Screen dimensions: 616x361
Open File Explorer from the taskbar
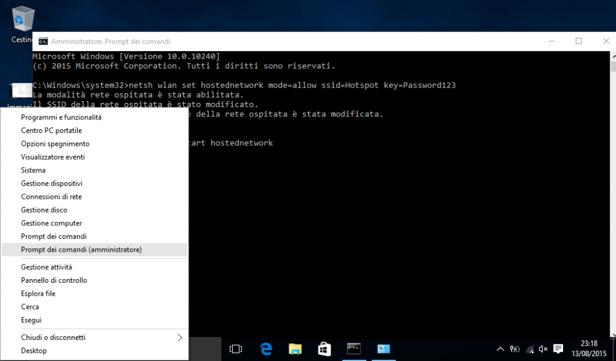[295, 349]
